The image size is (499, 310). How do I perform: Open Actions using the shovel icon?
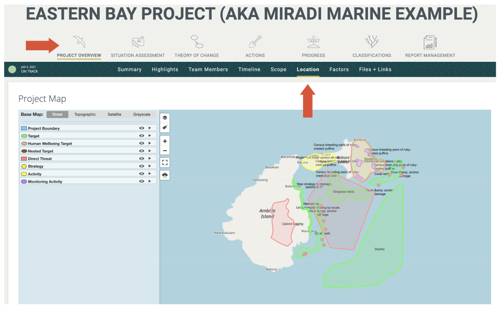pyautogui.click(x=255, y=41)
